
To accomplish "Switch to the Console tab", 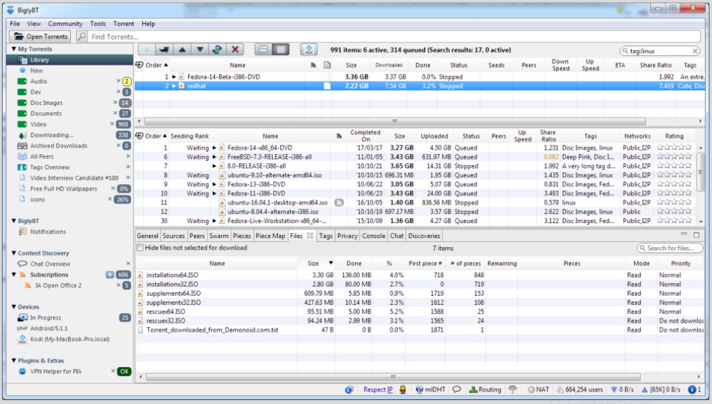I will [x=373, y=235].
